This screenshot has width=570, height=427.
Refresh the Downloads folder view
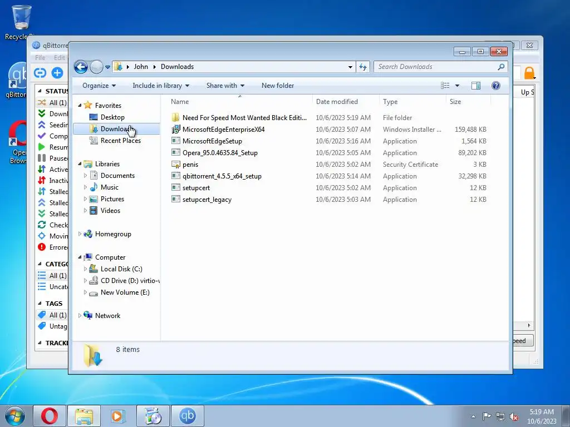[363, 67]
